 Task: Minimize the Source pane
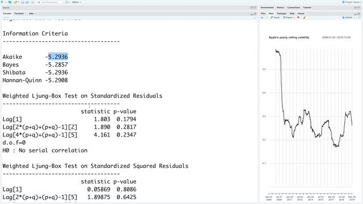[251, 7]
